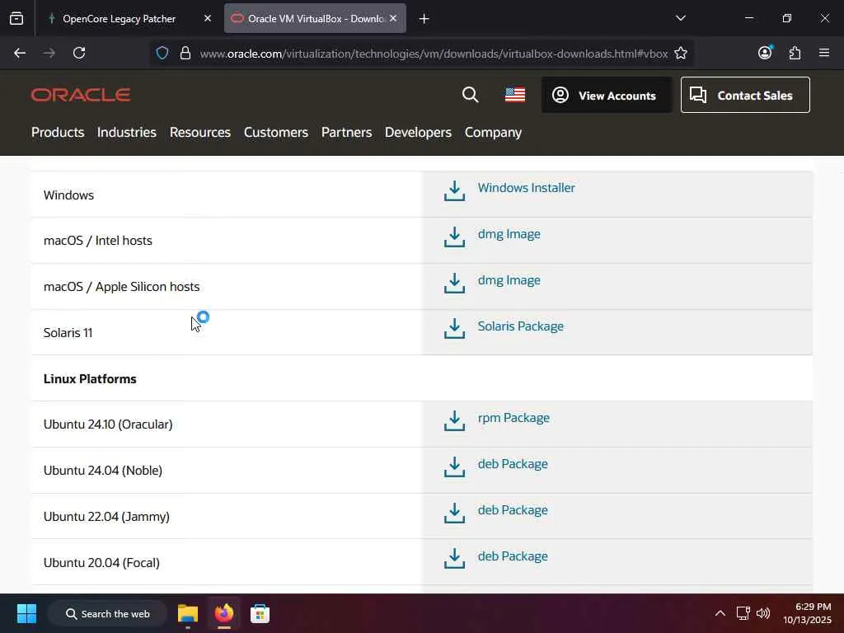The image size is (844, 633).
Task: Click download icon beside Windows Installer
Action: (454, 191)
